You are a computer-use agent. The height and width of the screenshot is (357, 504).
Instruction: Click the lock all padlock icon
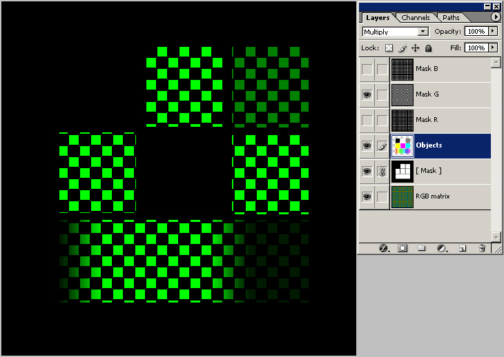pos(428,48)
